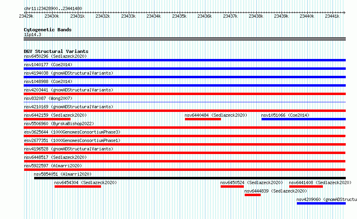Click the red bar under nsv6440484
The height and width of the screenshot is (219, 357).
[203, 119]
